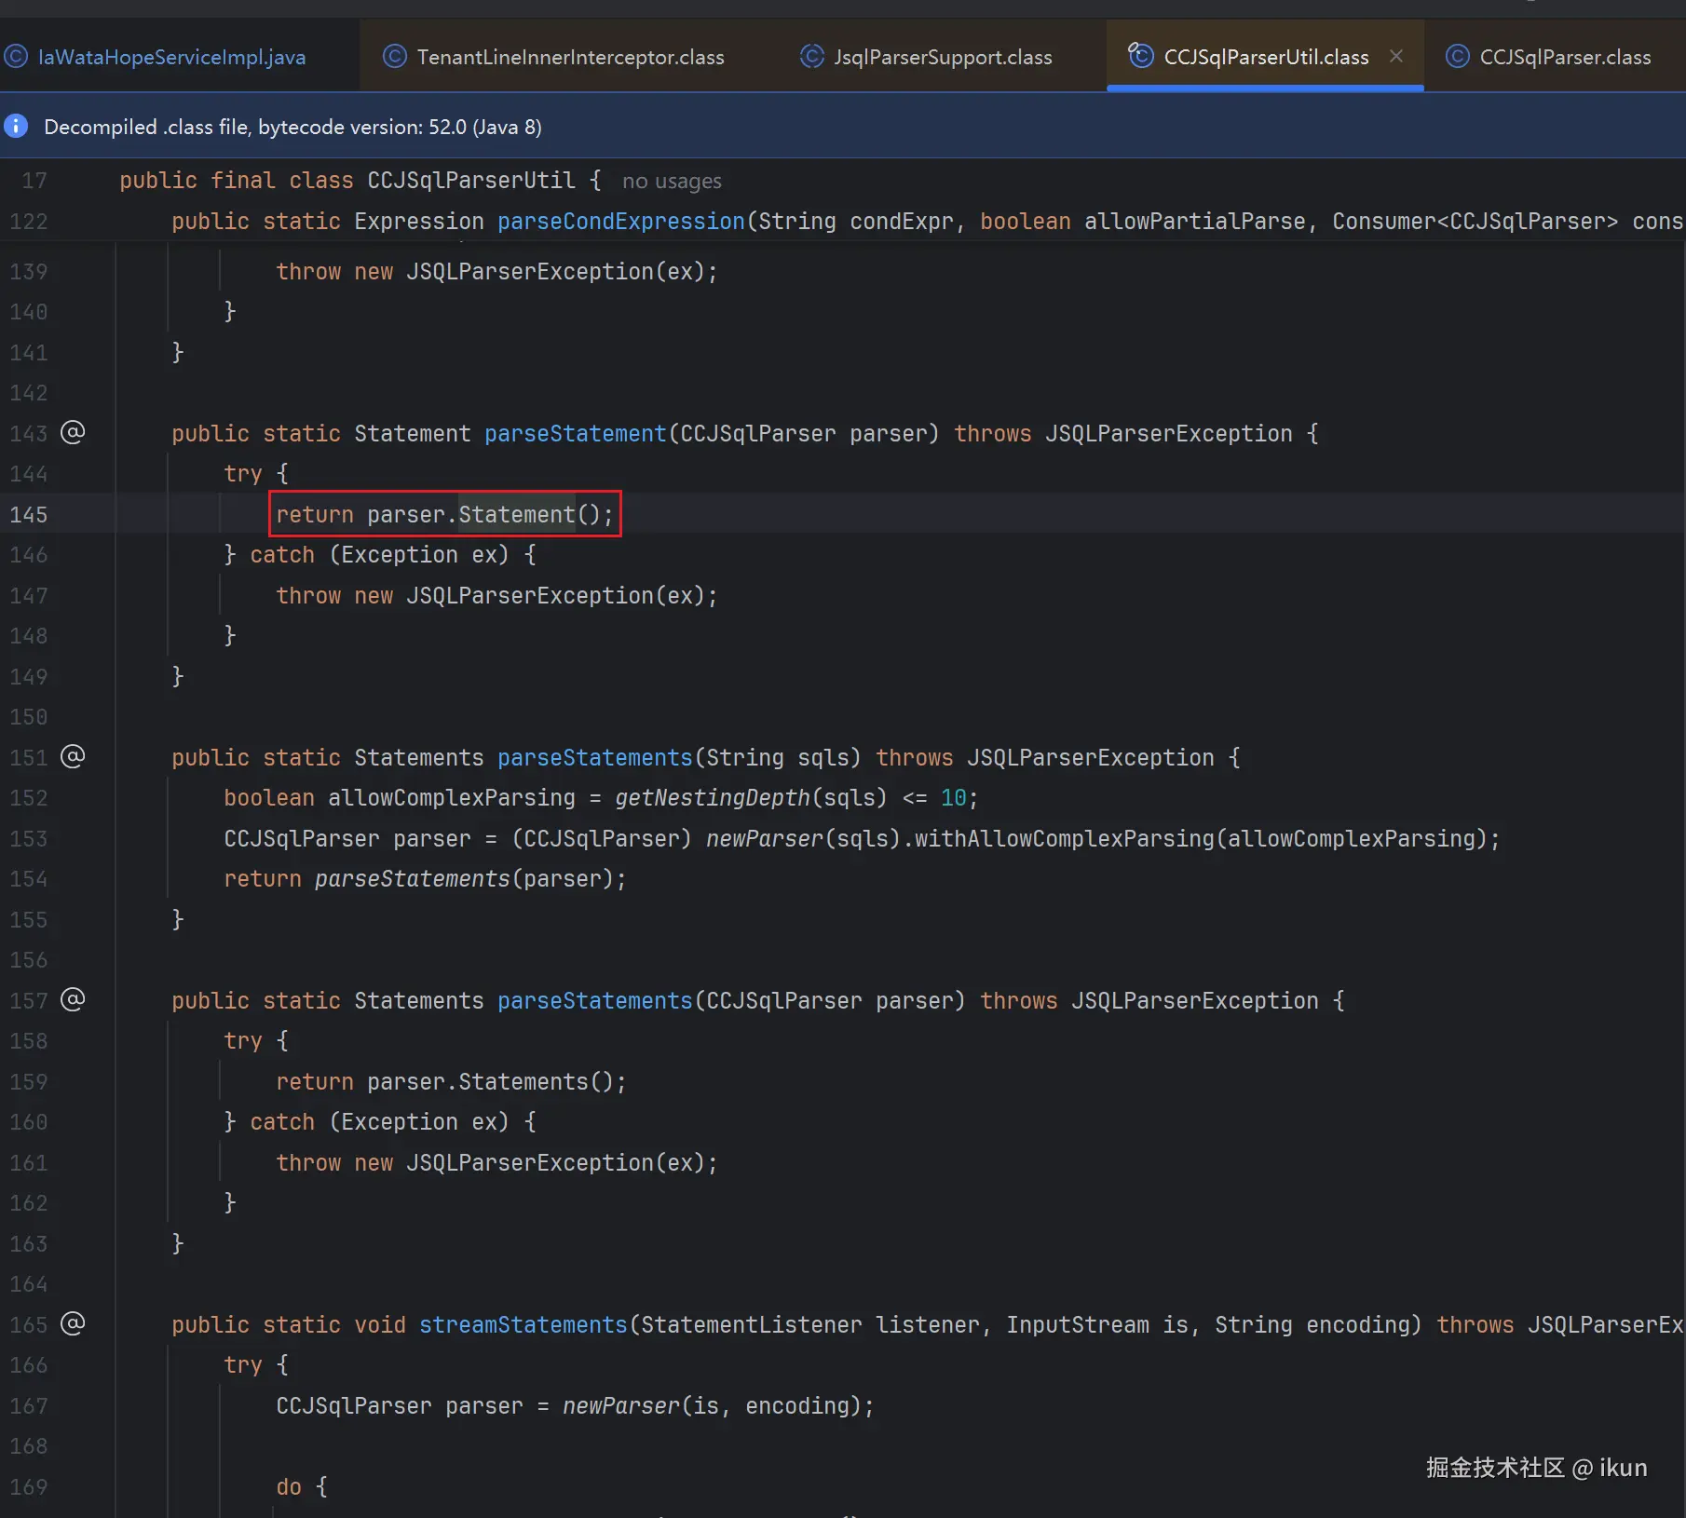The width and height of the screenshot is (1686, 1518).
Task: Click 'Statements' in return parser.Statements() line
Action: point(523,1081)
